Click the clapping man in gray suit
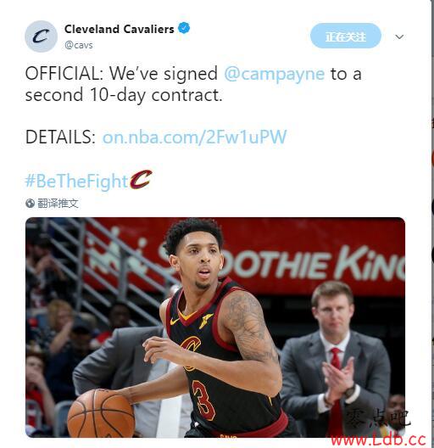Viewport: 434px width, 448px height. [x=336, y=359]
